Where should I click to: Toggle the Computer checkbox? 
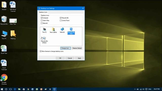pyautogui.click(x=42, y=18)
